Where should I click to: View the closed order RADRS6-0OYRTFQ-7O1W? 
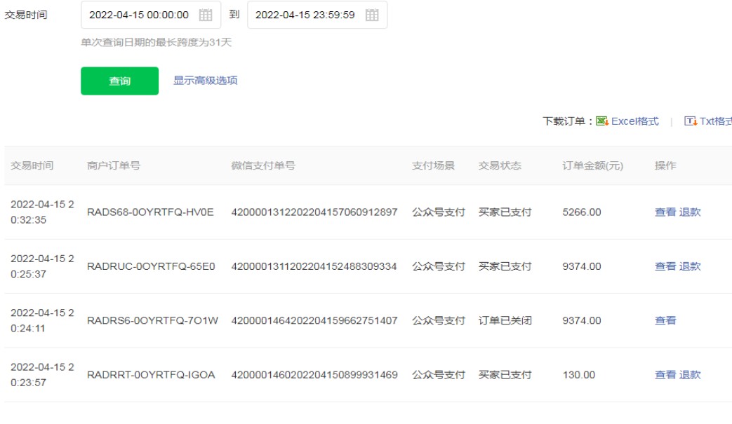[x=665, y=320]
